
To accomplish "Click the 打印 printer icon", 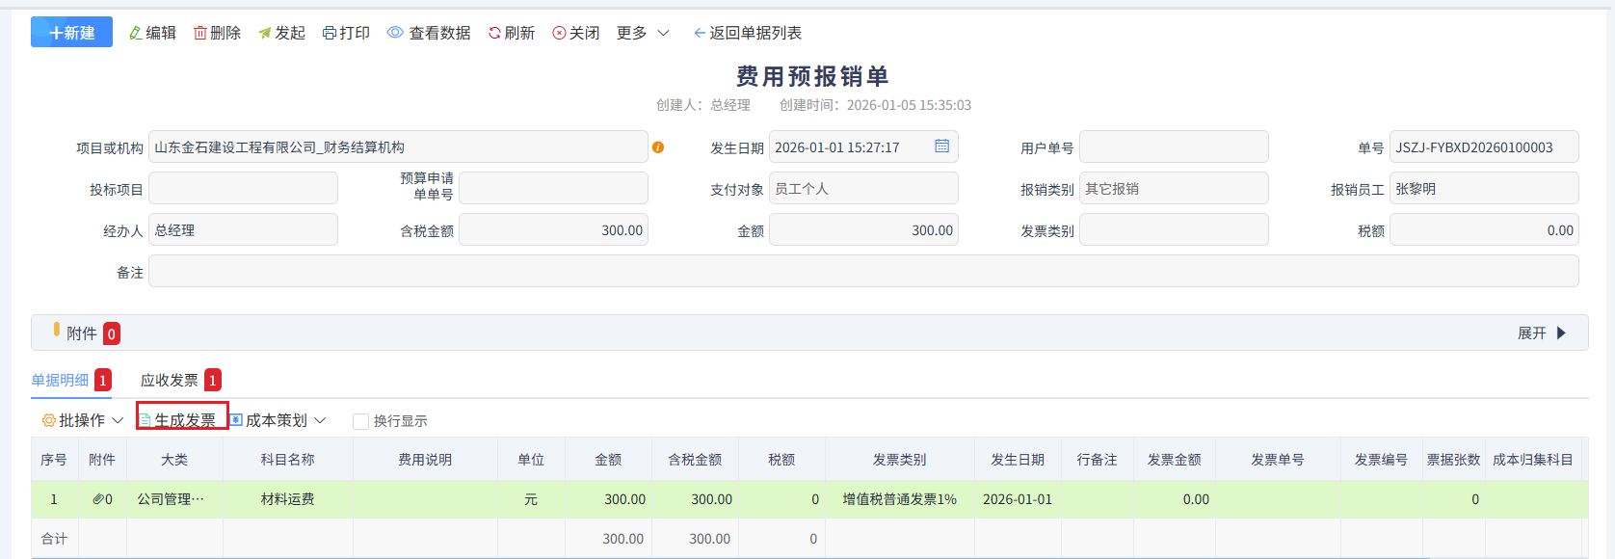I will 330,33.
